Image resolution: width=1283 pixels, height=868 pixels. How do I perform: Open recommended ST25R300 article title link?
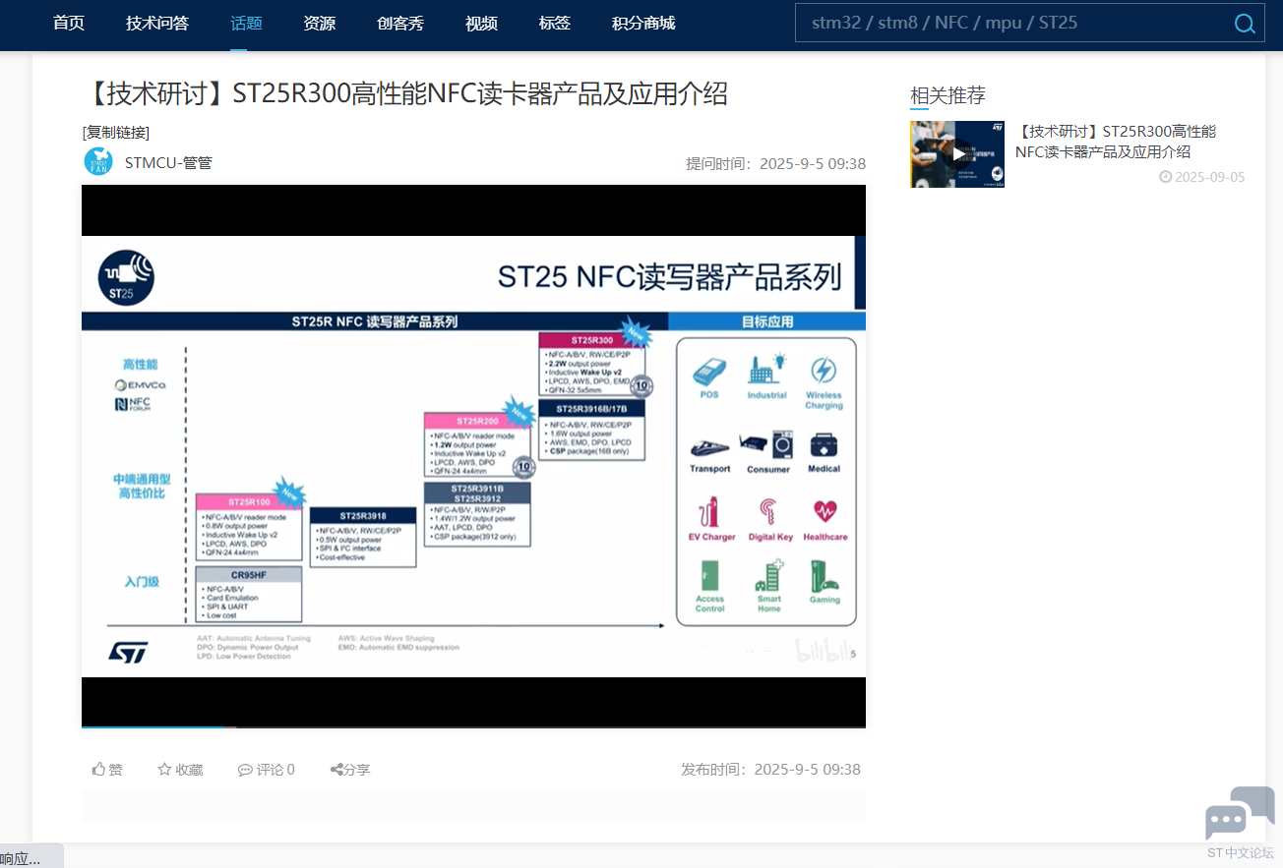(1117, 142)
